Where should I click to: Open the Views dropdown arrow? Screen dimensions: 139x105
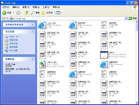(x=61, y=13)
